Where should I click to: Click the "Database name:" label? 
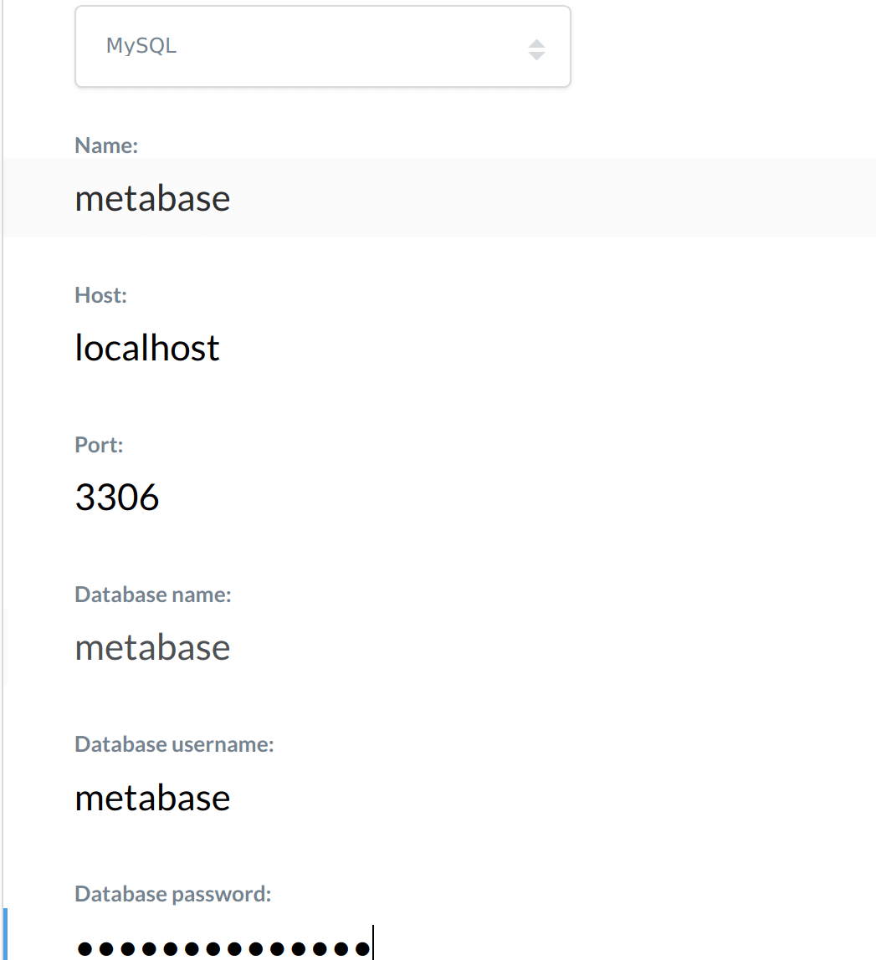[153, 595]
